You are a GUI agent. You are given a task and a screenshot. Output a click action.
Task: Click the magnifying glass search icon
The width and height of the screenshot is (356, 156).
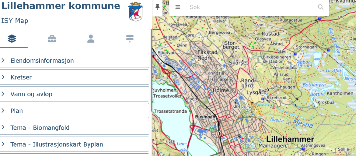tap(321, 7)
